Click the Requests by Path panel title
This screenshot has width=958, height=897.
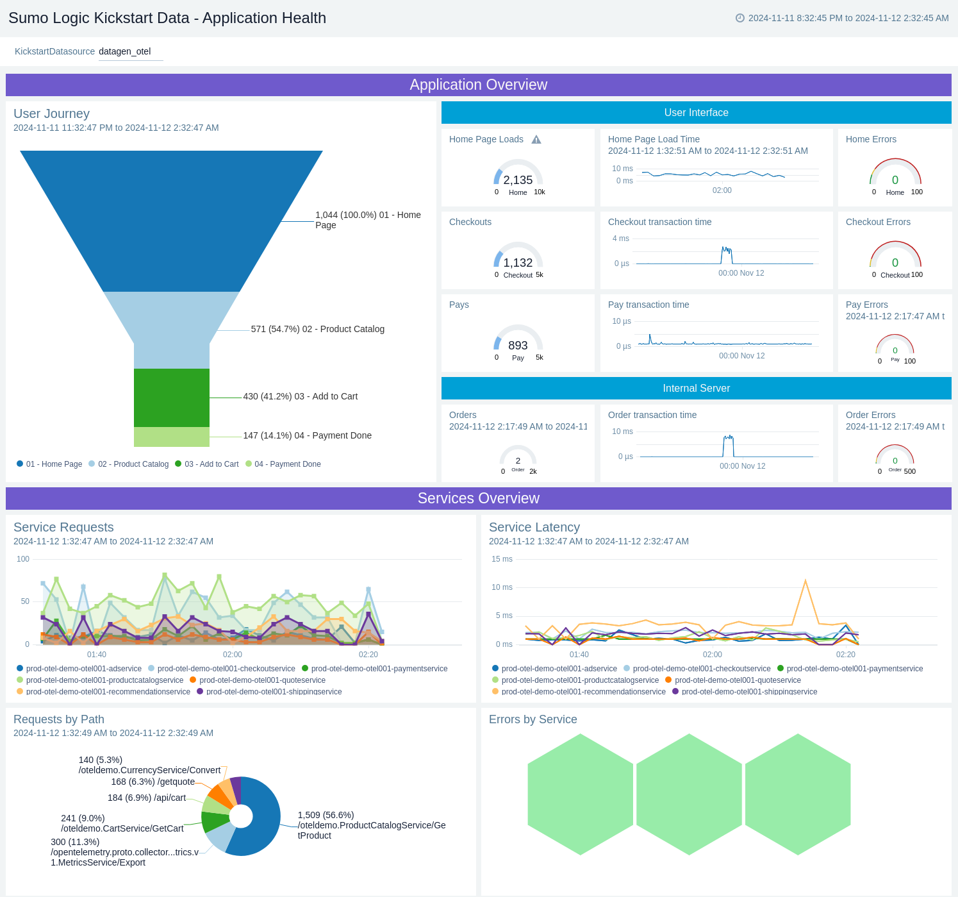[x=59, y=719]
